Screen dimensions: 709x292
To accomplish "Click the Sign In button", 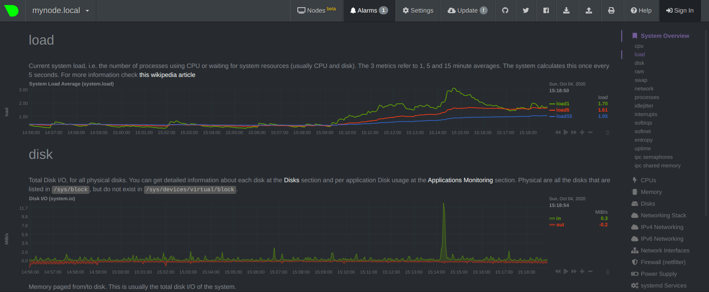I will click(680, 10).
